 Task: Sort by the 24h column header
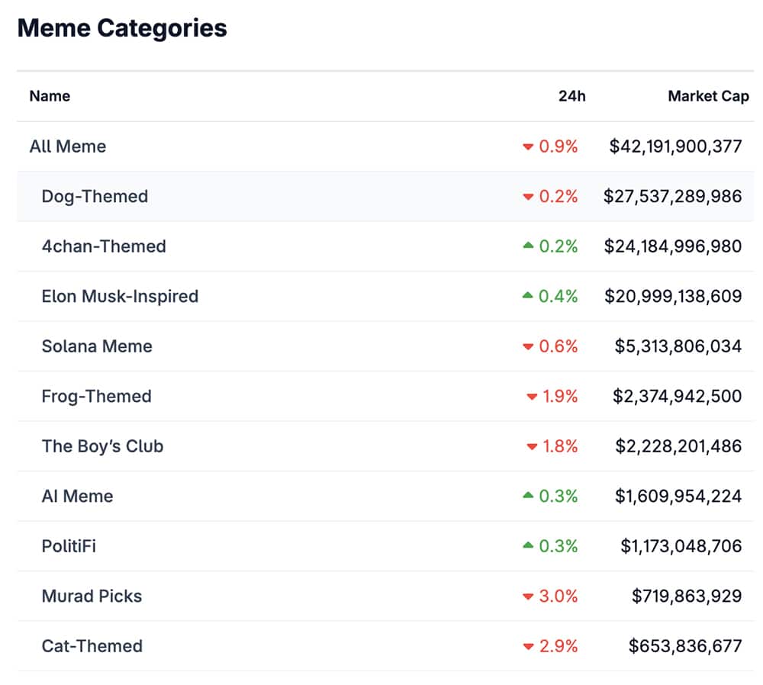click(571, 96)
